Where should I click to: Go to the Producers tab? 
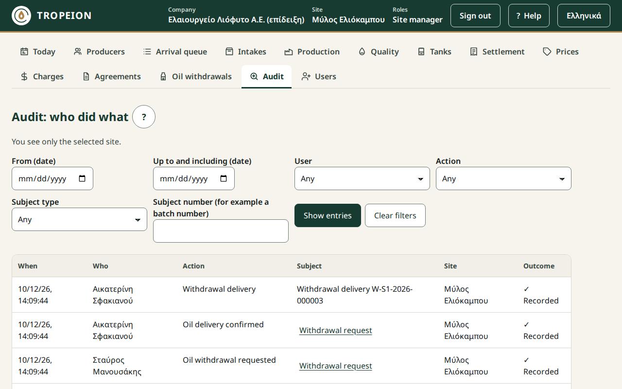tap(99, 52)
